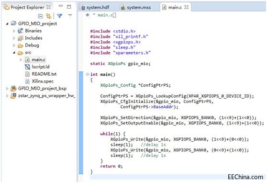Open the README.txt file icon
Viewport: 267px width, 183px height.
27,74
